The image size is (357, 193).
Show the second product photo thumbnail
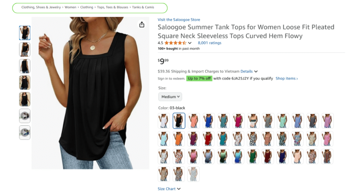point(25,49)
